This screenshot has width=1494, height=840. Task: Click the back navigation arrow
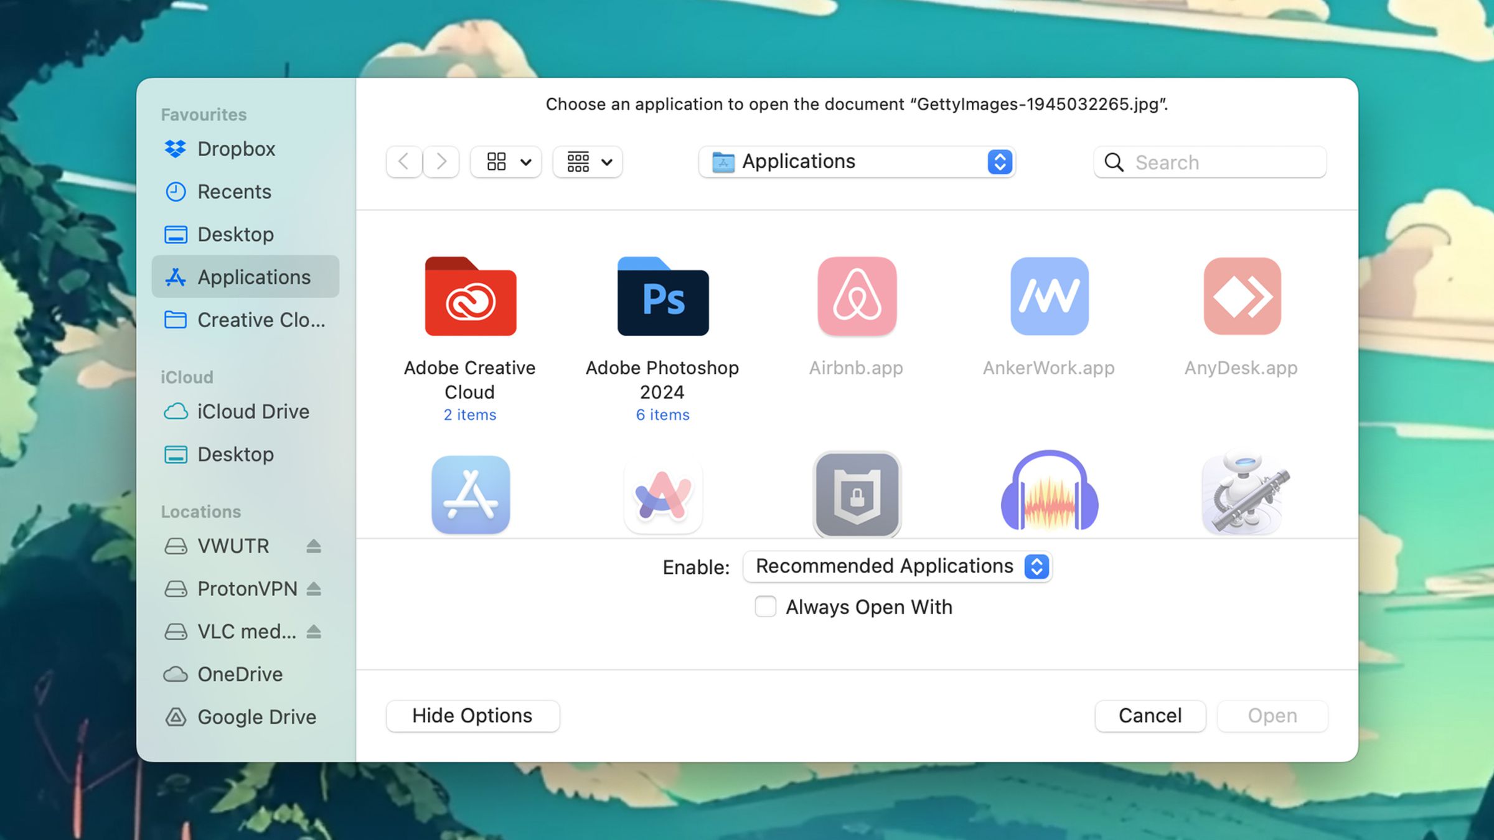tap(403, 162)
